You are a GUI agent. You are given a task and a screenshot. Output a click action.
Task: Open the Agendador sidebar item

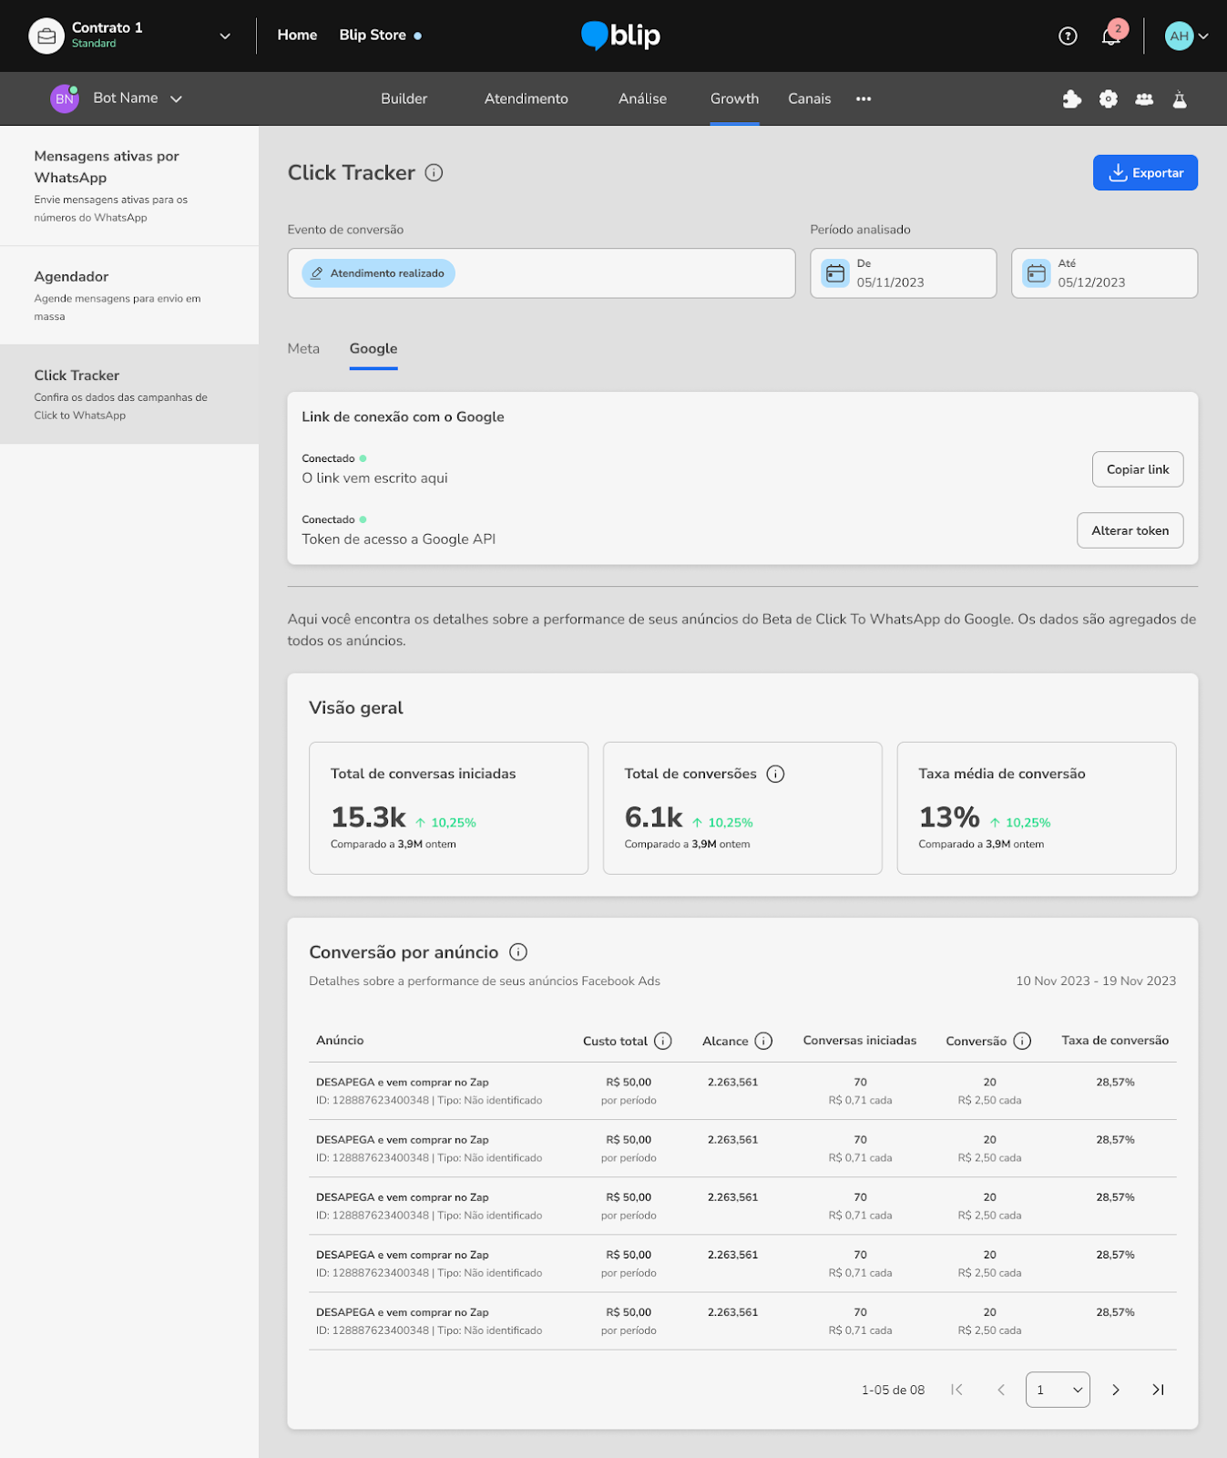(x=129, y=295)
